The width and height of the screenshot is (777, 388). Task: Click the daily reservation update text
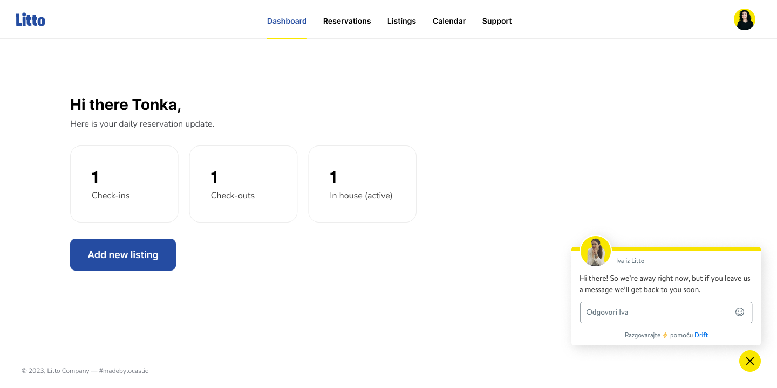pyautogui.click(x=142, y=124)
